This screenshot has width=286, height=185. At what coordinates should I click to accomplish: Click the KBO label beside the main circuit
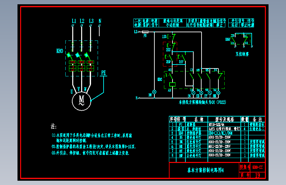tap(60, 51)
